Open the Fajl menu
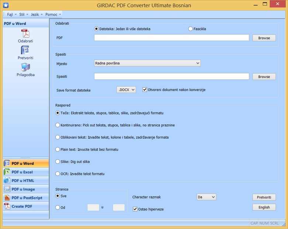The width and height of the screenshot is (288, 229). pyautogui.click(x=11, y=14)
